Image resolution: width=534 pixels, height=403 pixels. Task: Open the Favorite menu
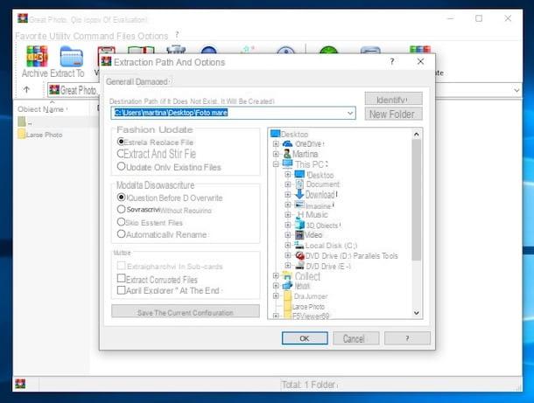click(32, 36)
